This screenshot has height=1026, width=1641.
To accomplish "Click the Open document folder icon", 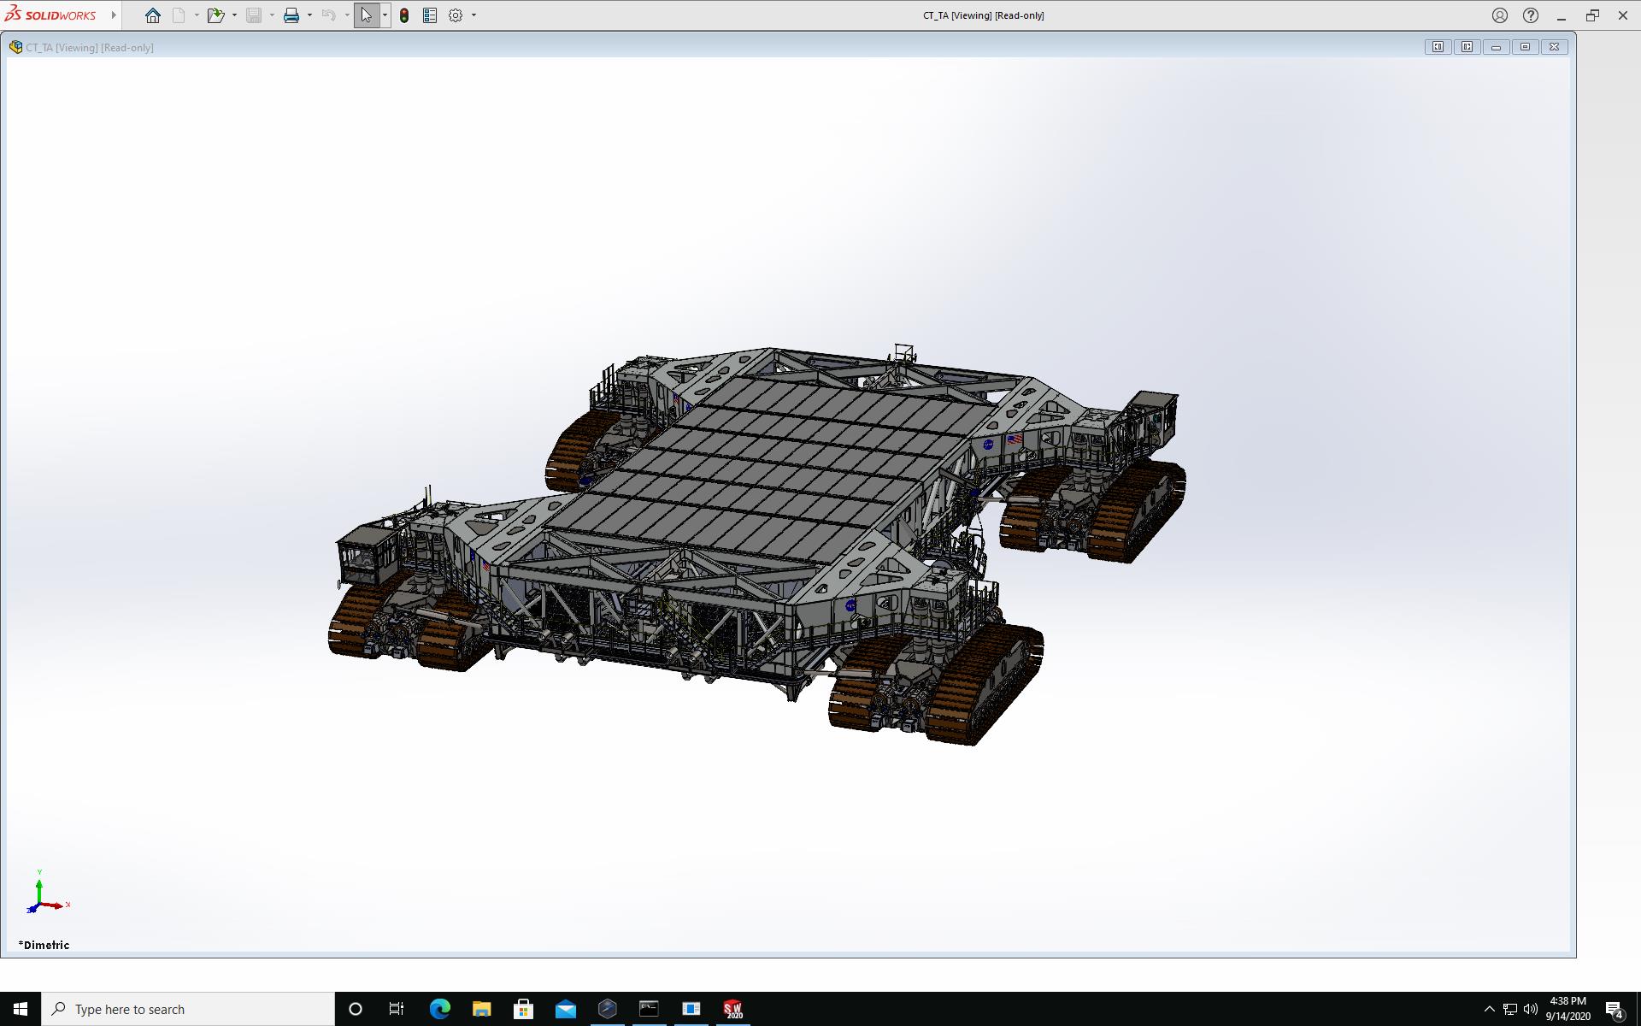I will (215, 15).
